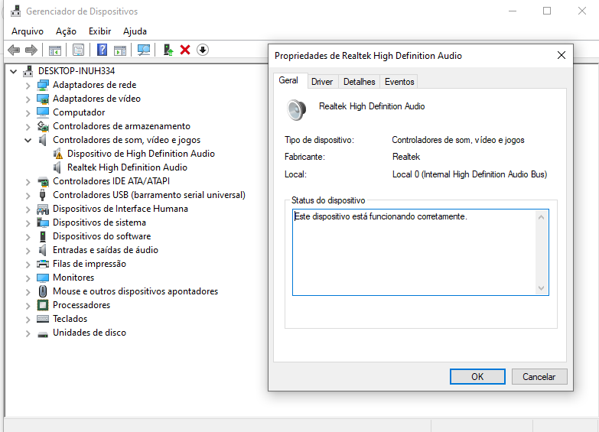Maximize the Gerenciador de Dispositivos window

coord(547,11)
